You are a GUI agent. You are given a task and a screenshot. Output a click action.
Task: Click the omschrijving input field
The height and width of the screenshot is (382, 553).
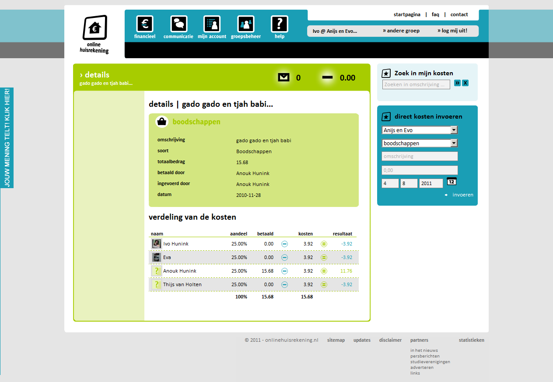(420, 156)
